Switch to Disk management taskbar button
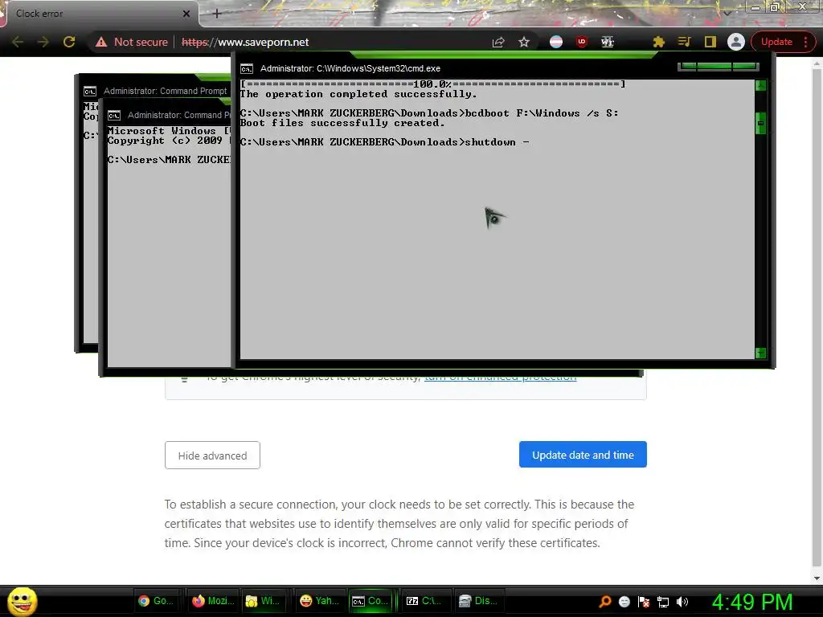This screenshot has height=617, width=823. [x=479, y=601]
